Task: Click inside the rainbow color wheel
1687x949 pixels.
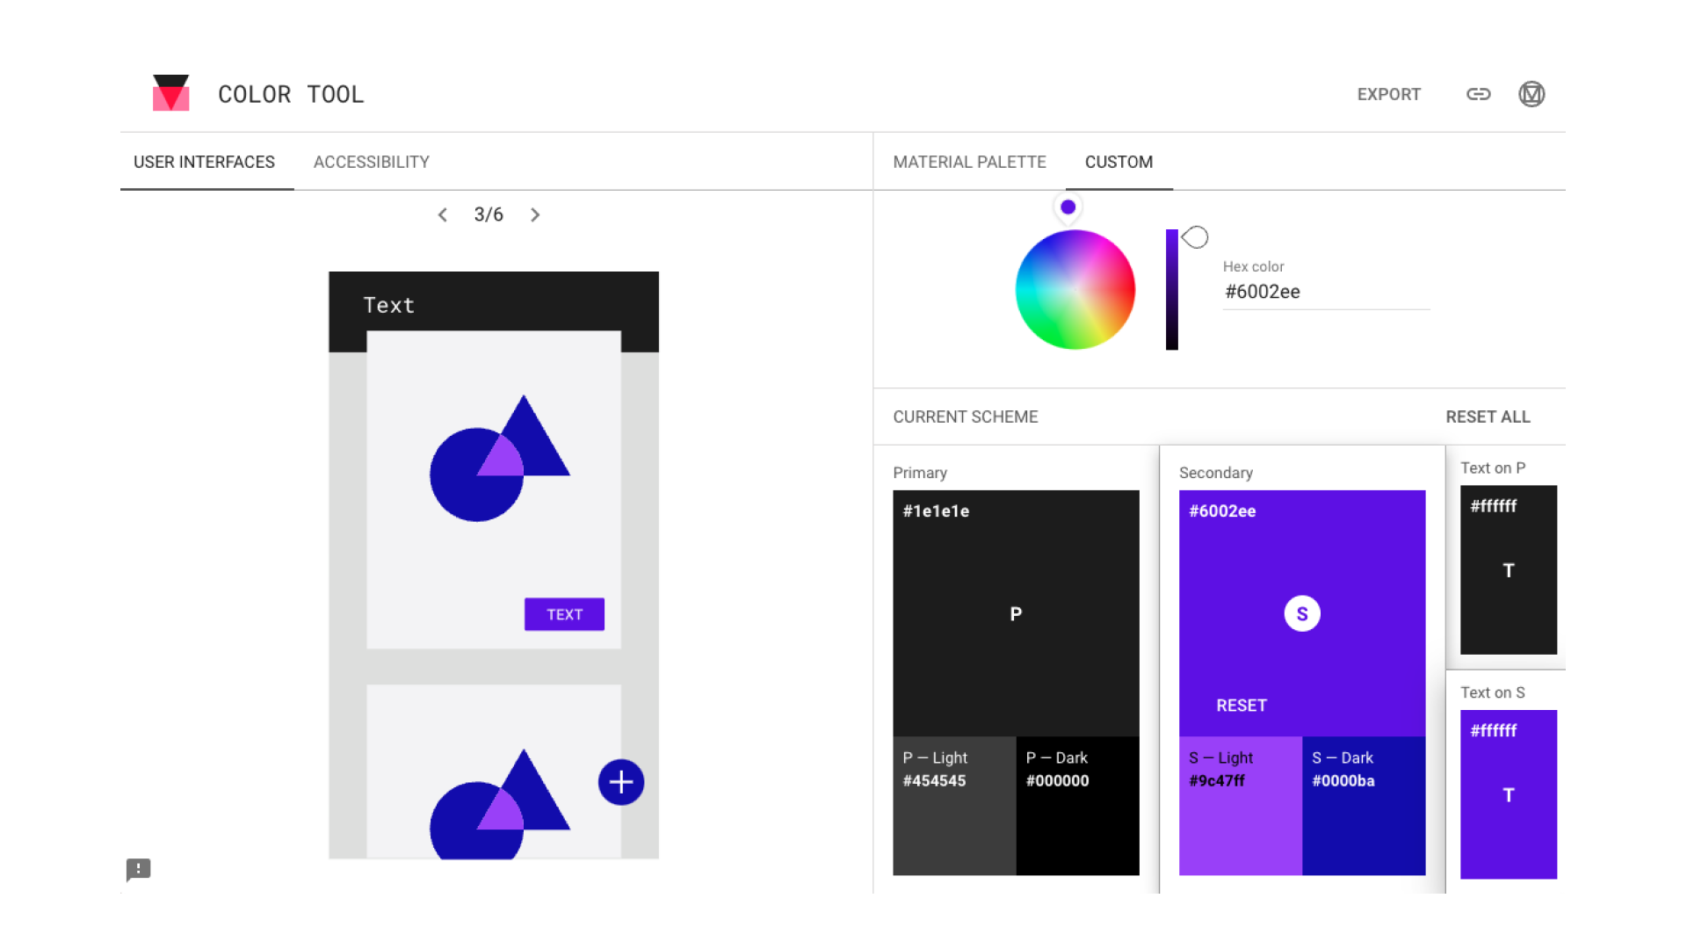Action: pos(1075,290)
